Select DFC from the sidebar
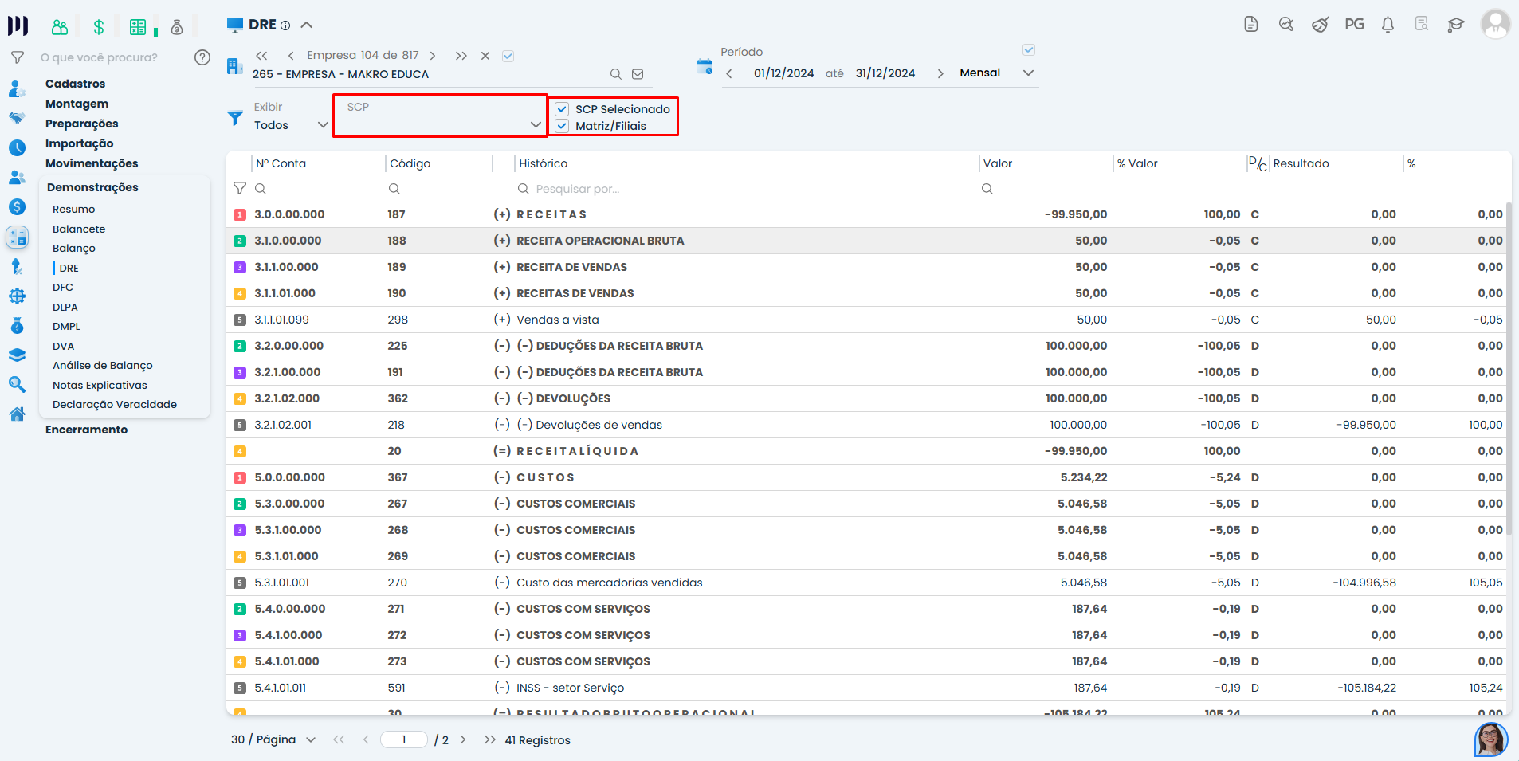 pyautogui.click(x=63, y=288)
